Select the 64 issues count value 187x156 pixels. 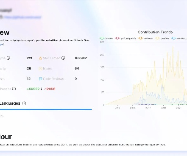point(77,68)
